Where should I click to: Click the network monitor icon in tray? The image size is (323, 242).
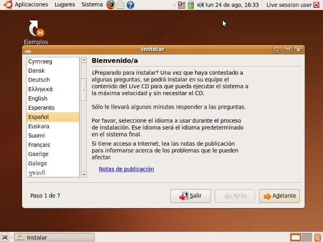click(x=181, y=5)
